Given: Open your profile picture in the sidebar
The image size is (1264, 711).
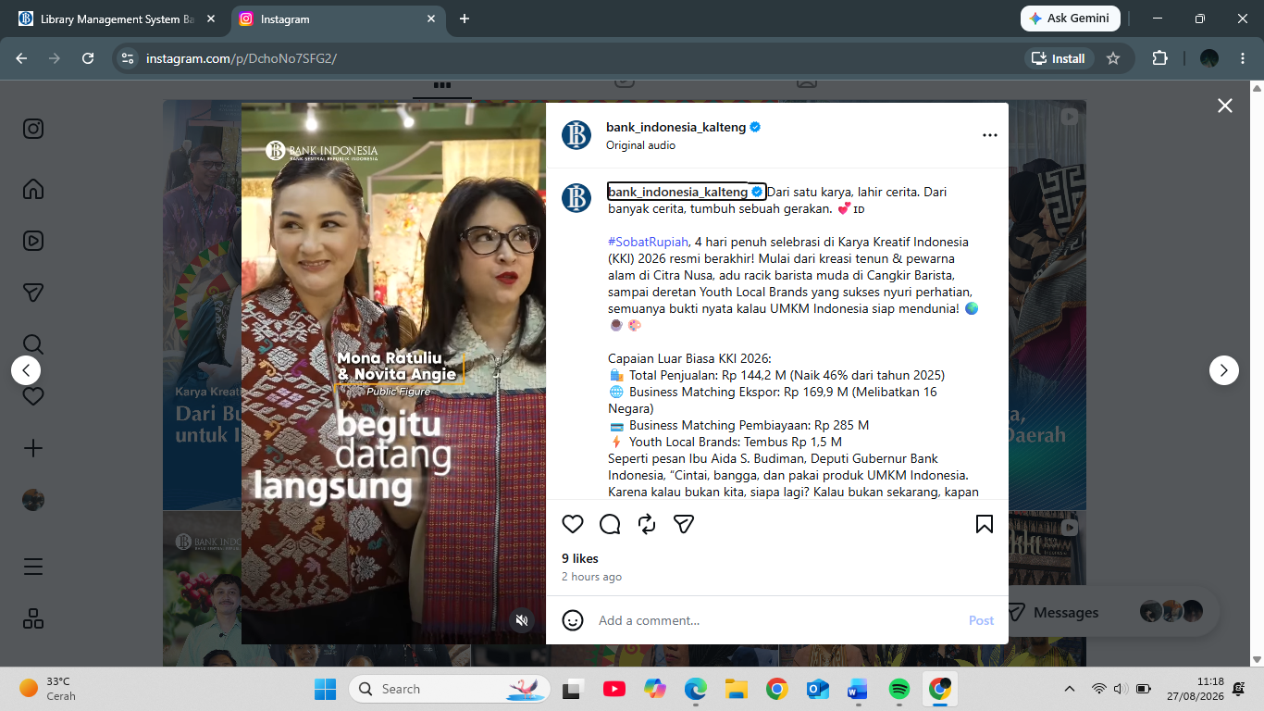Looking at the screenshot, I should point(33,500).
